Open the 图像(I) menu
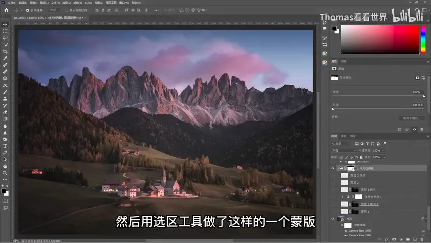The width and height of the screenshot is (431, 243). coord(33,3)
